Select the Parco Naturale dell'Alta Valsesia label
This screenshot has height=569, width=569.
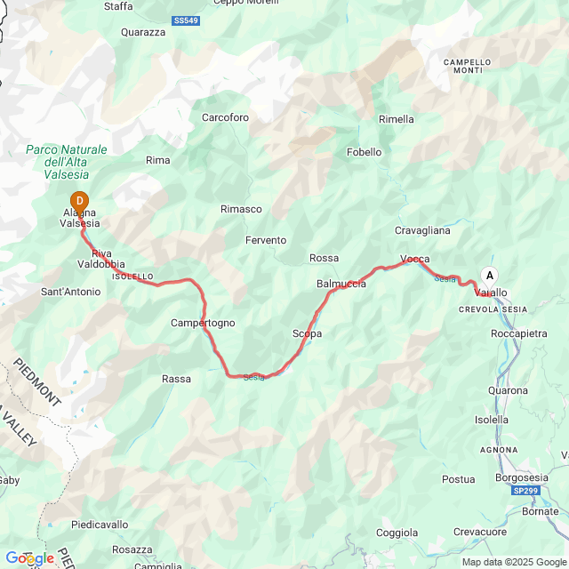click(x=67, y=162)
